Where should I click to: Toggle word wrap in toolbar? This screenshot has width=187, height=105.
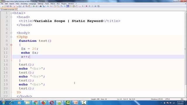[x=62, y=6]
